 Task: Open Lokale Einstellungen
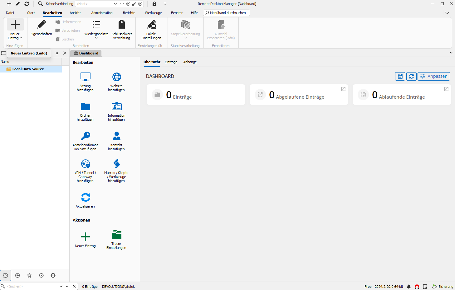tap(151, 30)
